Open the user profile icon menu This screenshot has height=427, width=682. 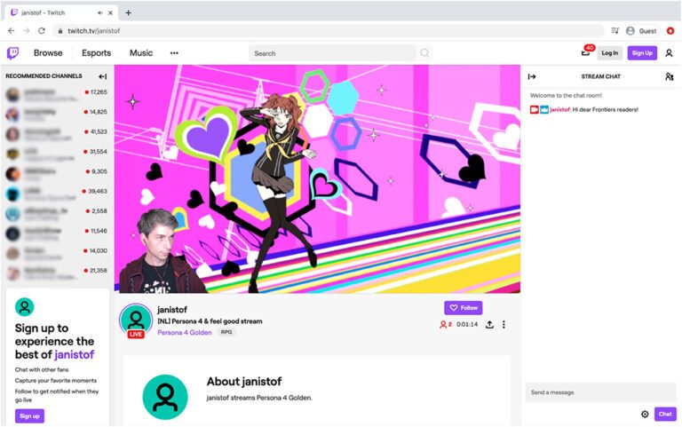pyautogui.click(x=669, y=53)
